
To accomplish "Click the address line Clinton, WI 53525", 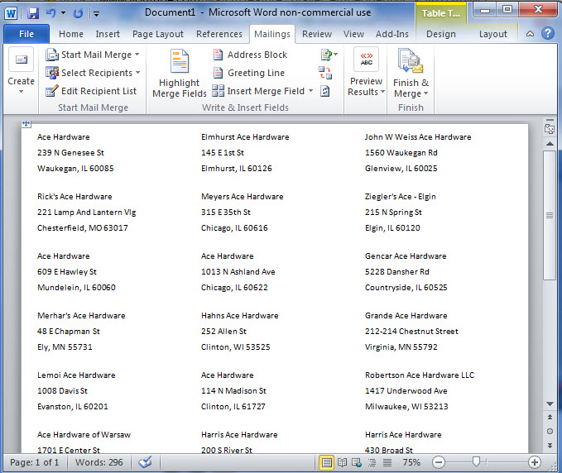I will tap(236, 347).
